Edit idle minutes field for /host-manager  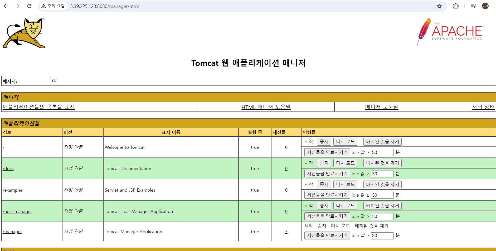tap(382, 216)
